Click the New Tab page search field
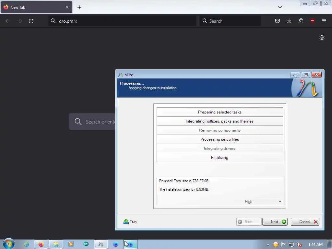Viewport: 332px width, 249px height. coord(92,122)
